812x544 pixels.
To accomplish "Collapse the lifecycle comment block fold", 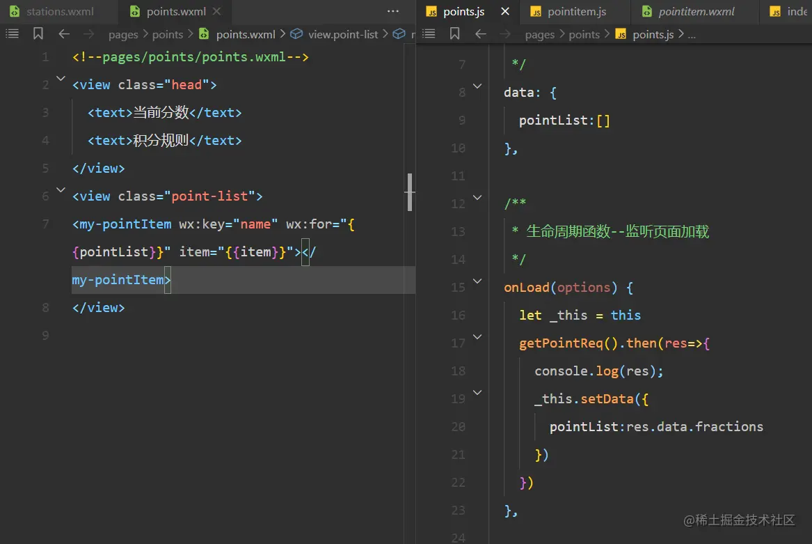I will tap(477, 198).
